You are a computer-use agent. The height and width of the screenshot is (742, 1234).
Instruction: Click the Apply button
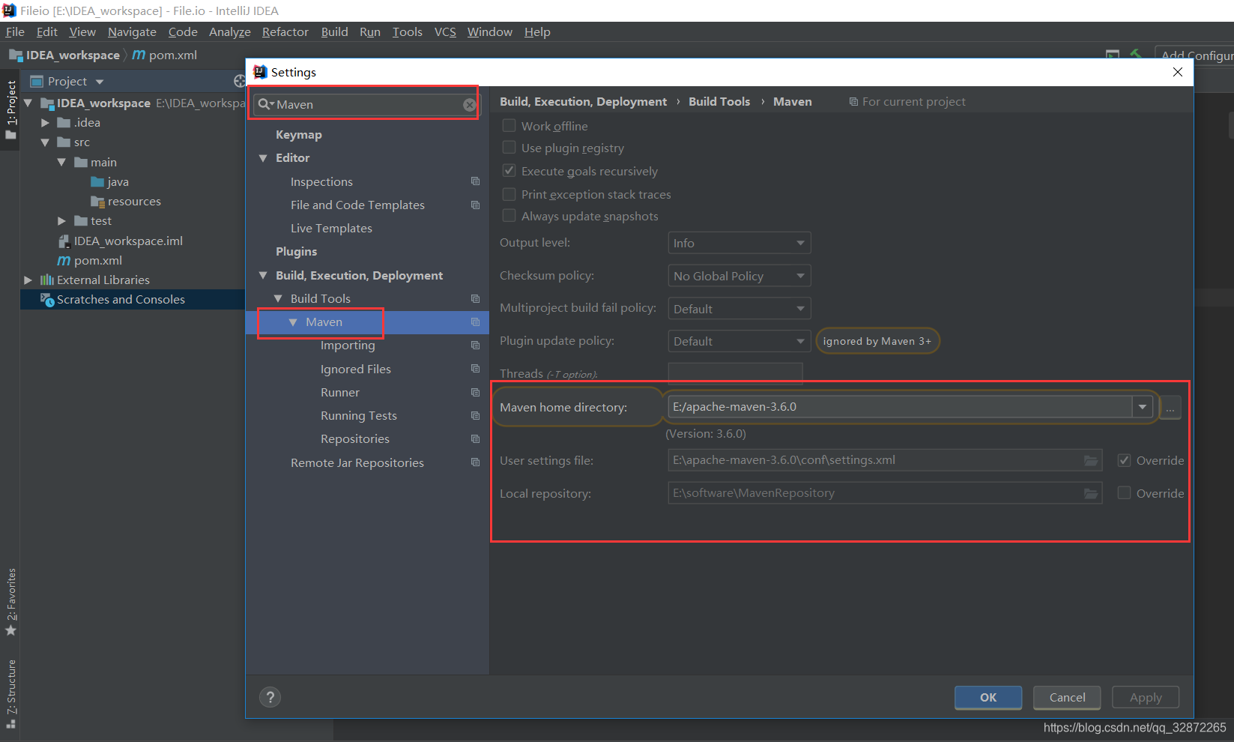(x=1146, y=698)
